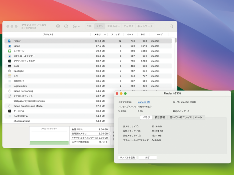The image size is (234, 175).
Task: Click the 終了 button in Finder window
Action: [x=148, y=157]
